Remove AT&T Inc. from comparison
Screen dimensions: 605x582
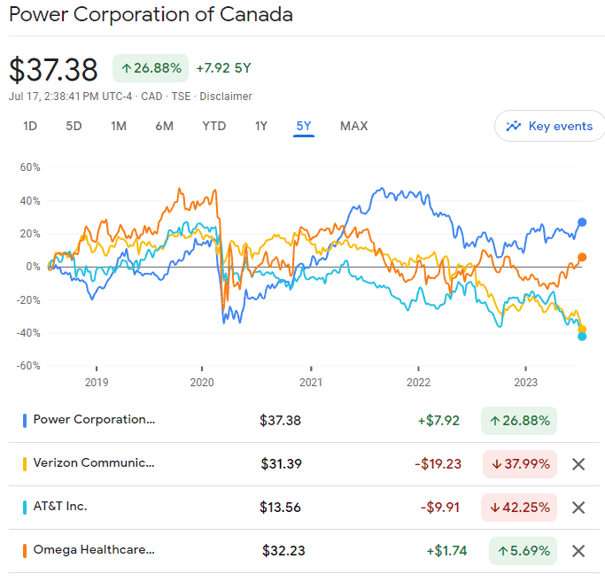(x=578, y=507)
